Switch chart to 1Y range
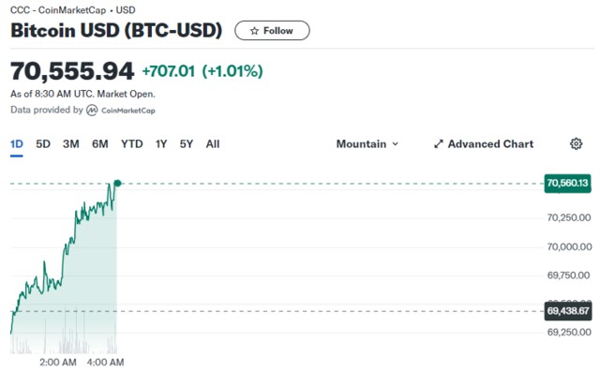600x372 pixels. (x=161, y=144)
